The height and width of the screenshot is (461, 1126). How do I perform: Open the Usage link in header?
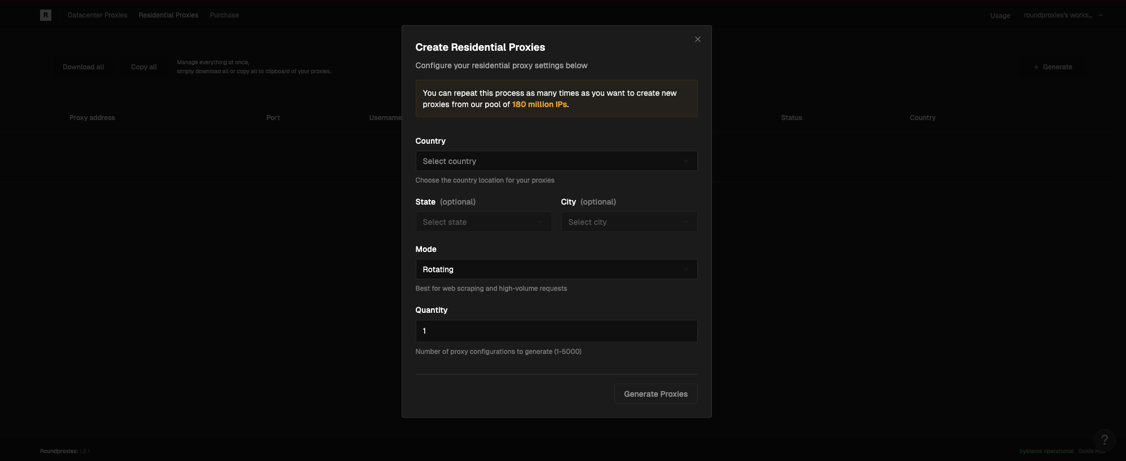point(1000,16)
